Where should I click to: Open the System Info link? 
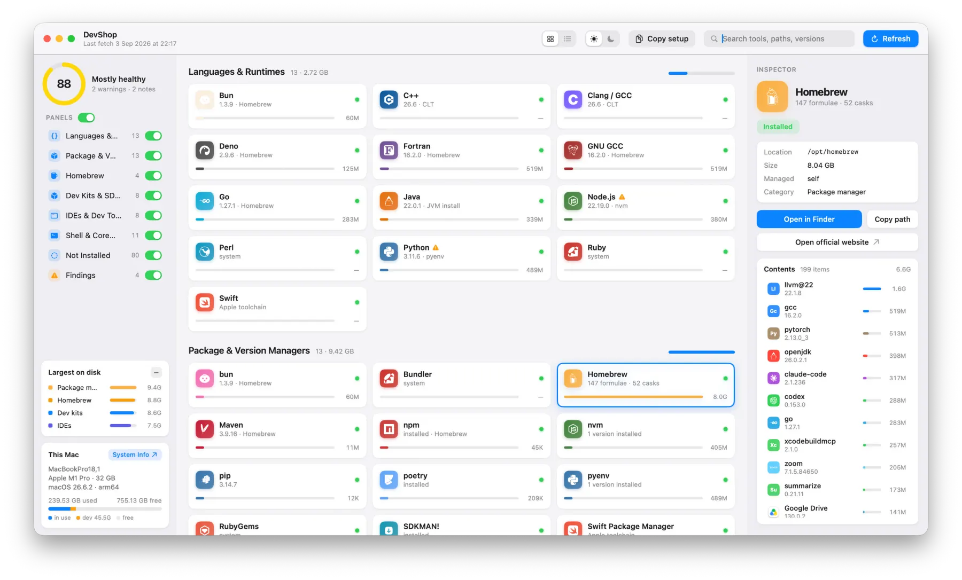(135, 455)
